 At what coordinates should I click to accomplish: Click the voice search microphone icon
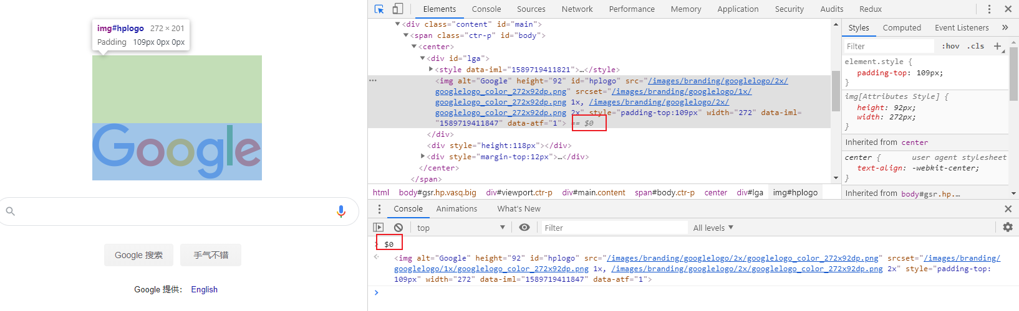(341, 211)
